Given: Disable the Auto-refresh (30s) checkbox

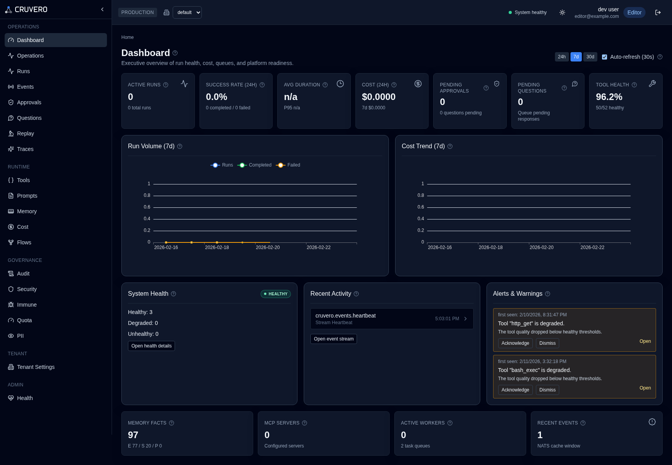Looking at the screenshot, I should pyautogui.click(x=605, y=57).
